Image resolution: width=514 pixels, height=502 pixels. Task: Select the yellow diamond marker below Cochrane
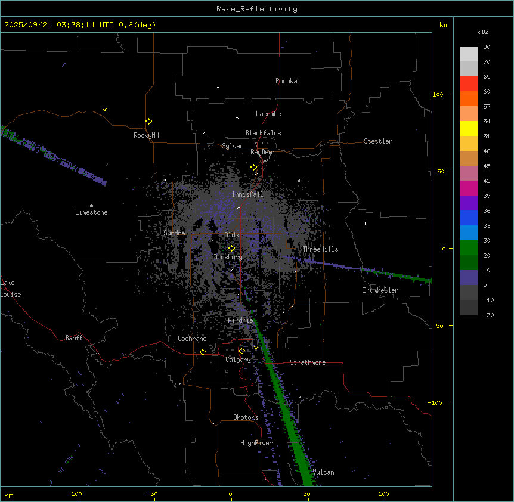[203, 352]
